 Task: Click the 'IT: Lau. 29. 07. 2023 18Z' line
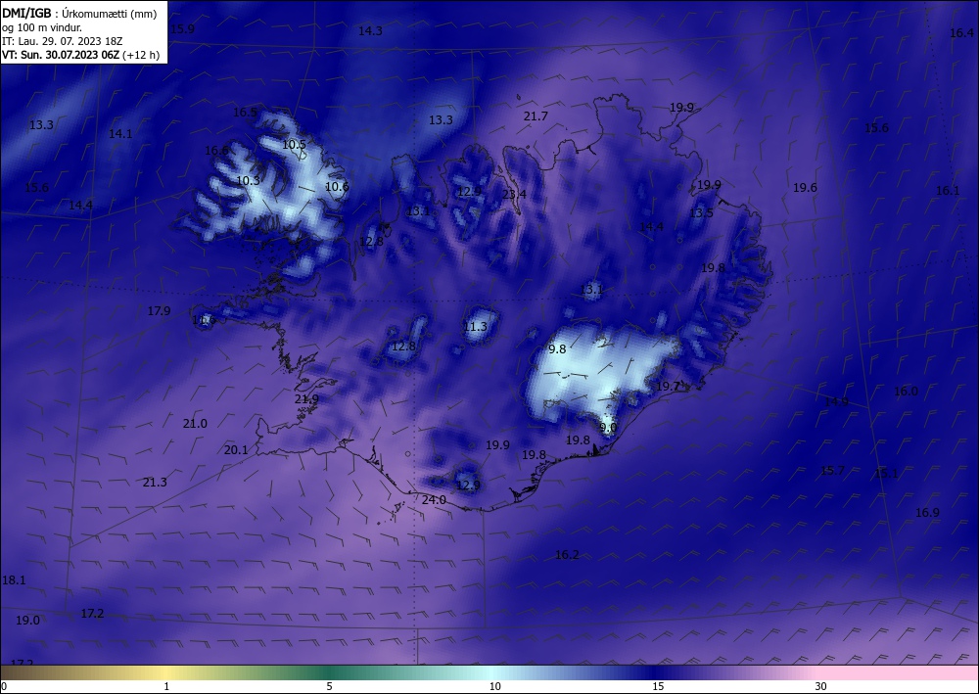[x=63, y=41]
